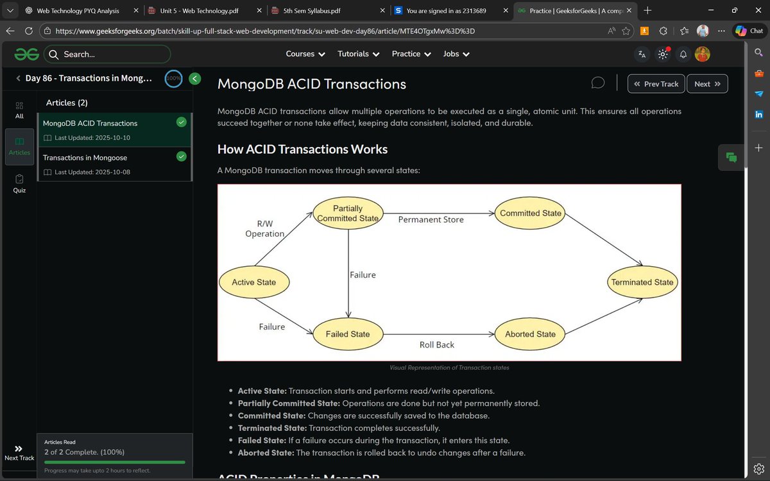Open the notifications bell
The height and width of the screenshot is (481, 770).
pyautogui.click(x=683, y=55)
